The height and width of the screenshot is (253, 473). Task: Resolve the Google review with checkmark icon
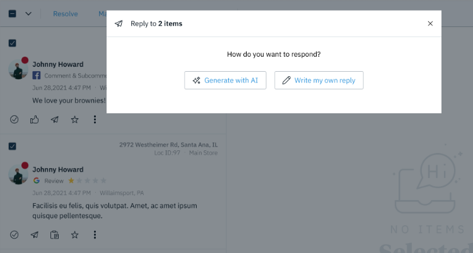point(14,235)
